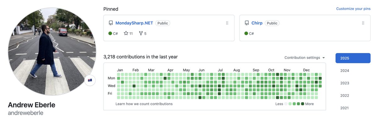Open MondaySharp.NET forks showing 5
Image resolution: width=377 pixels, height=118 pixels.
coord(143,33)
